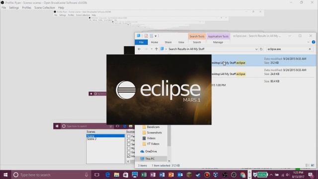
Task: Open OBS Help menu
Action: (x=61, y=8)
